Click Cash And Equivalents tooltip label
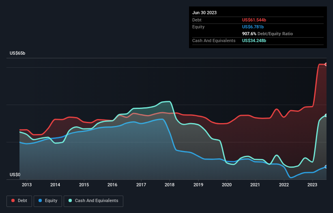The image size is (333, 213). pos(214,40)
